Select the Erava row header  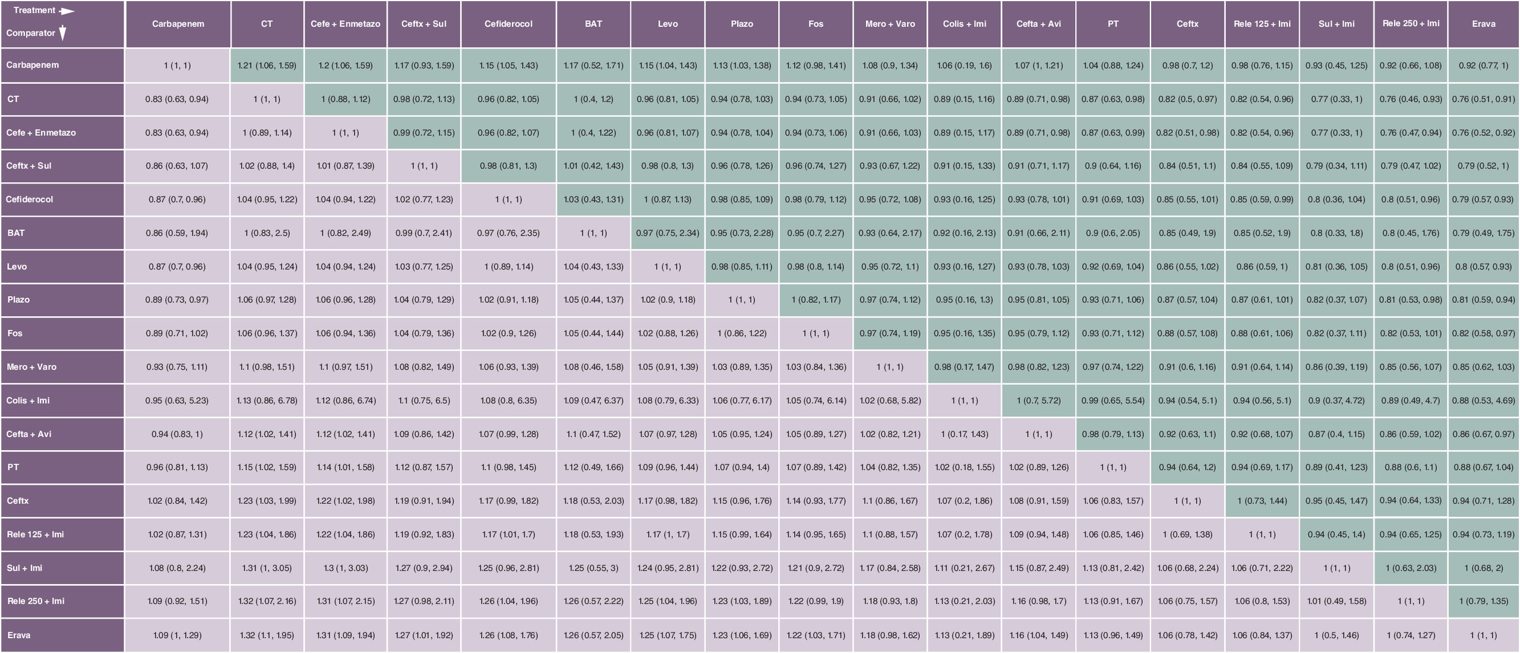pyautogui.click(x=62, y=635)
